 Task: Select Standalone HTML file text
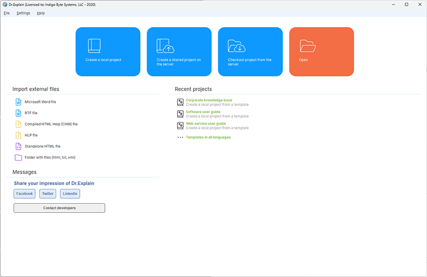pos(43,146)
